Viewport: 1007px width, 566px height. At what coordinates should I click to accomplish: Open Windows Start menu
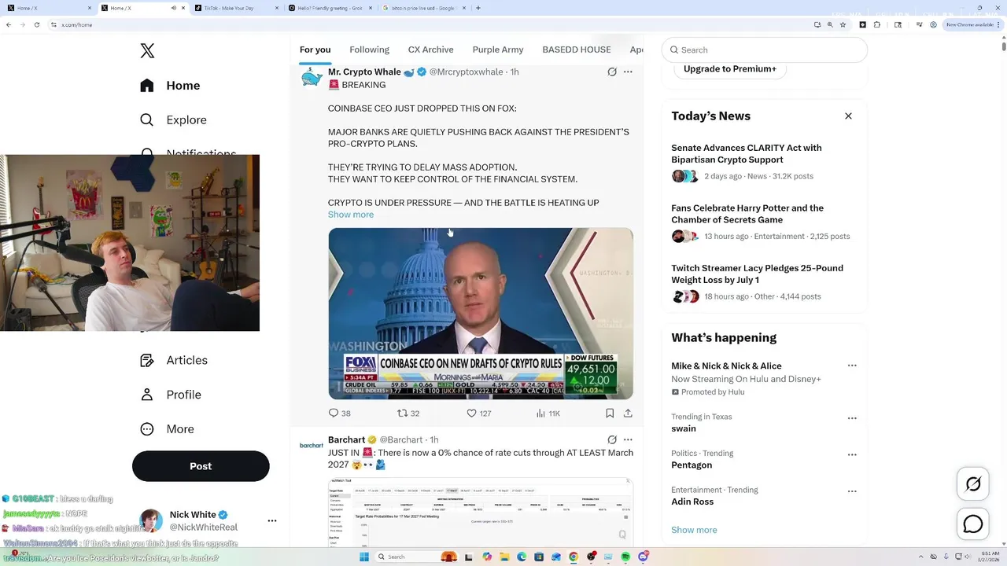tap(363, 557)
